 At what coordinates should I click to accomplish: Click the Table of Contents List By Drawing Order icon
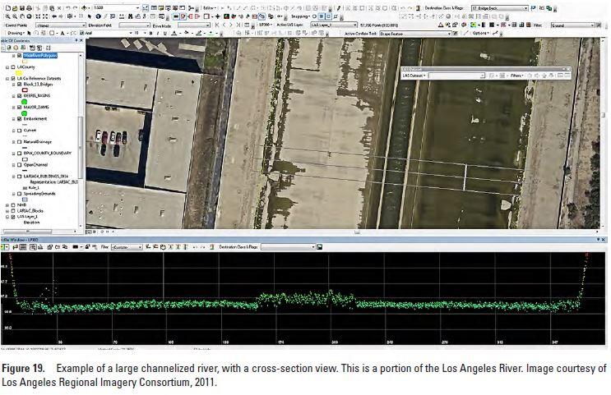[3, 48]
